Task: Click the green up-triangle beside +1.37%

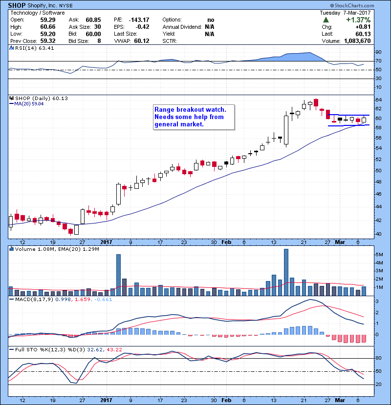Action: point(326,20)
